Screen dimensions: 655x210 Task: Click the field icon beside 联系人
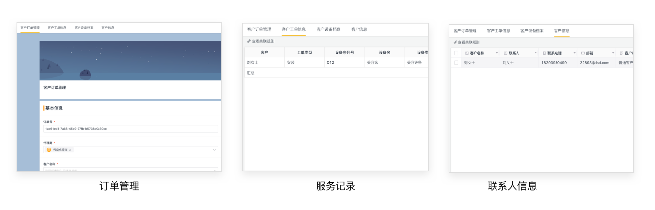[505, 53]
